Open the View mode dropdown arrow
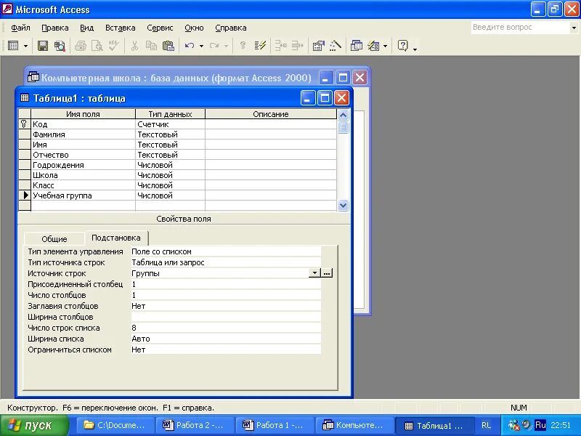 point(25,47)
